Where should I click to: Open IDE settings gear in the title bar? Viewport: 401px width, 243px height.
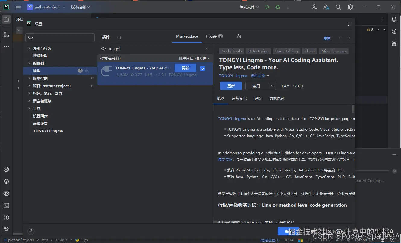coord(350,7)
